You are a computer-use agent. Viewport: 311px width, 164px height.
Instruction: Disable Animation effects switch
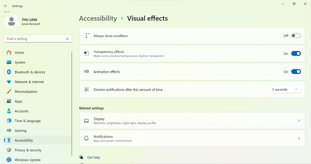(x=296, y=72)
